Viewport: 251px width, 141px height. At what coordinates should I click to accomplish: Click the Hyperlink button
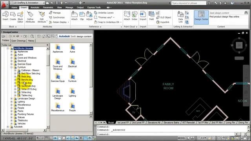(x=163, y=22)
